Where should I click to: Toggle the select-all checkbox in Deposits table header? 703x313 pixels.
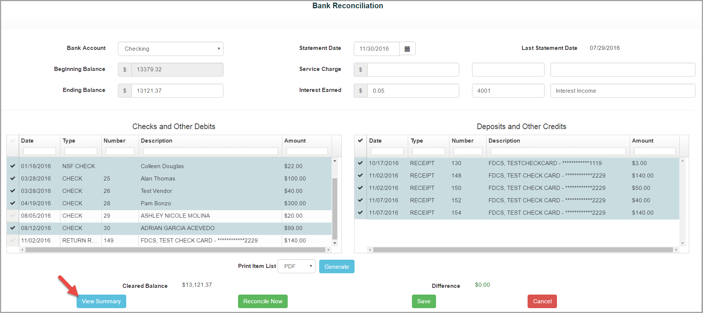[x=361, y=140]
